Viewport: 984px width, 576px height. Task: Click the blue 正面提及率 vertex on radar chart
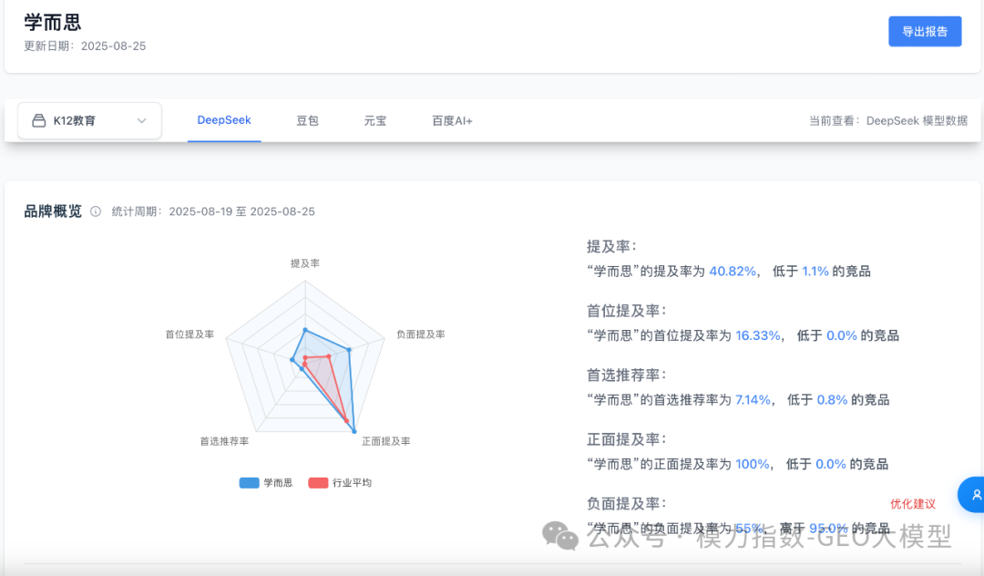click(x=354, y=431)
